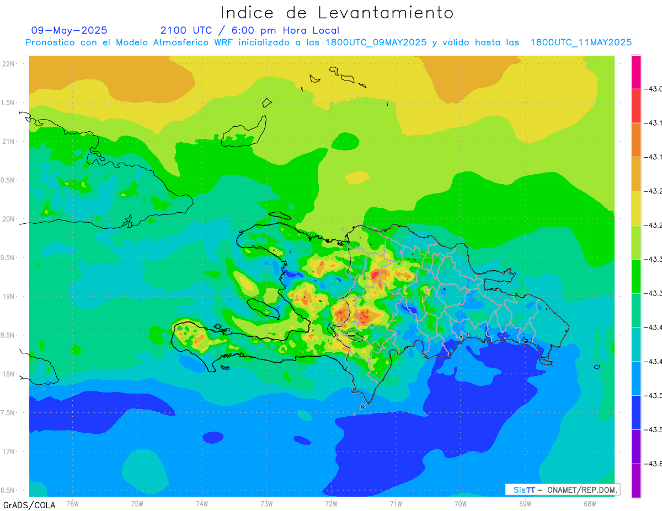The image size is (662, 511).
Task: Click the '19N' latitude label
Action: click(x=9, y=296)
